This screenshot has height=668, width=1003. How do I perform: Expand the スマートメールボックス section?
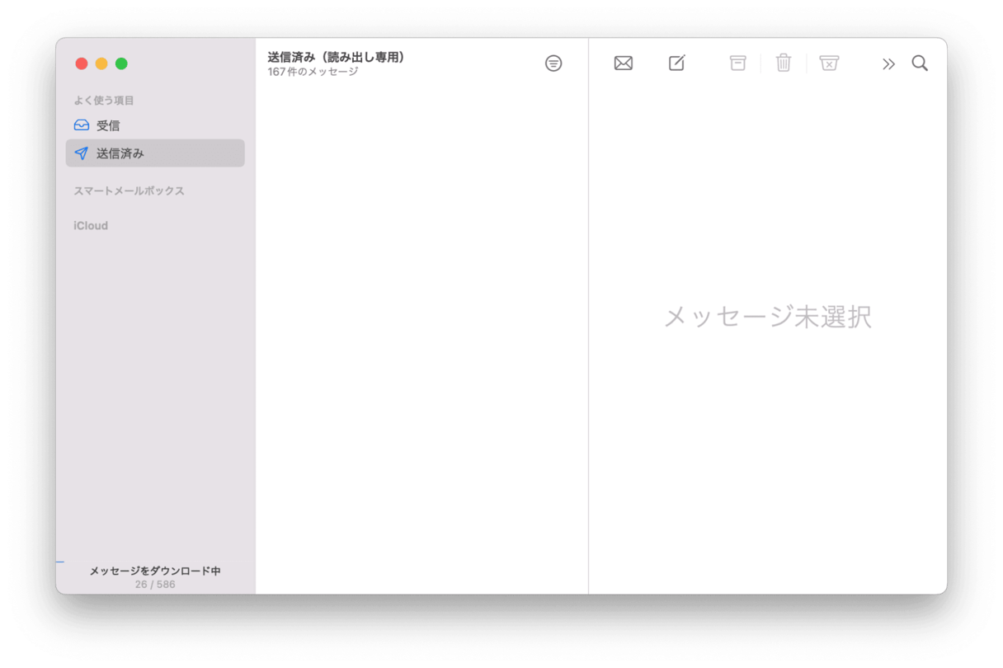(129, 191)
